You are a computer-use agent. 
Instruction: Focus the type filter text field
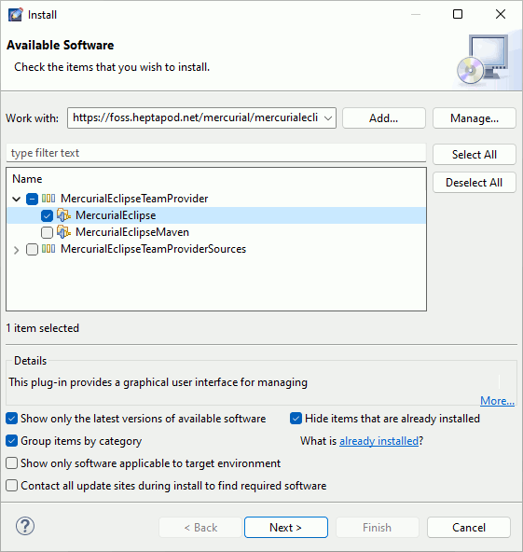point(216,153)
